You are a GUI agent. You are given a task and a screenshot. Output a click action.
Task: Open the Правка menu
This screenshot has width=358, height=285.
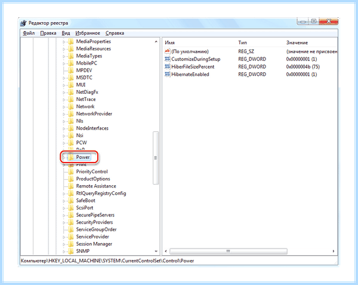[x=48, y=33]
